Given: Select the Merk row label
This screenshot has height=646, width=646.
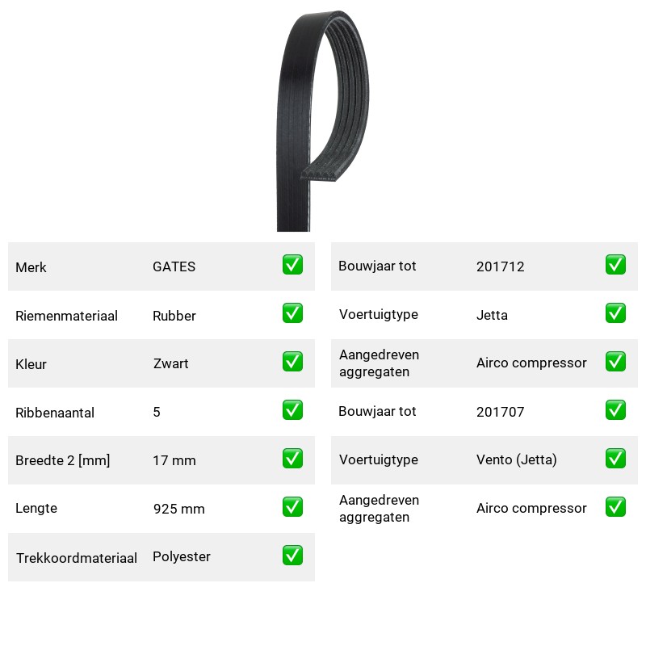Looking at the screenshot, I should click(31, 267).
